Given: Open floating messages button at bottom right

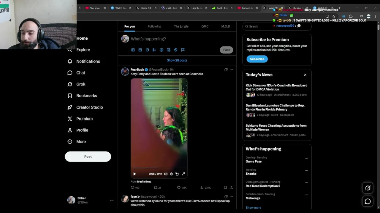Looking at the screenshot, I should click(368, 201).
